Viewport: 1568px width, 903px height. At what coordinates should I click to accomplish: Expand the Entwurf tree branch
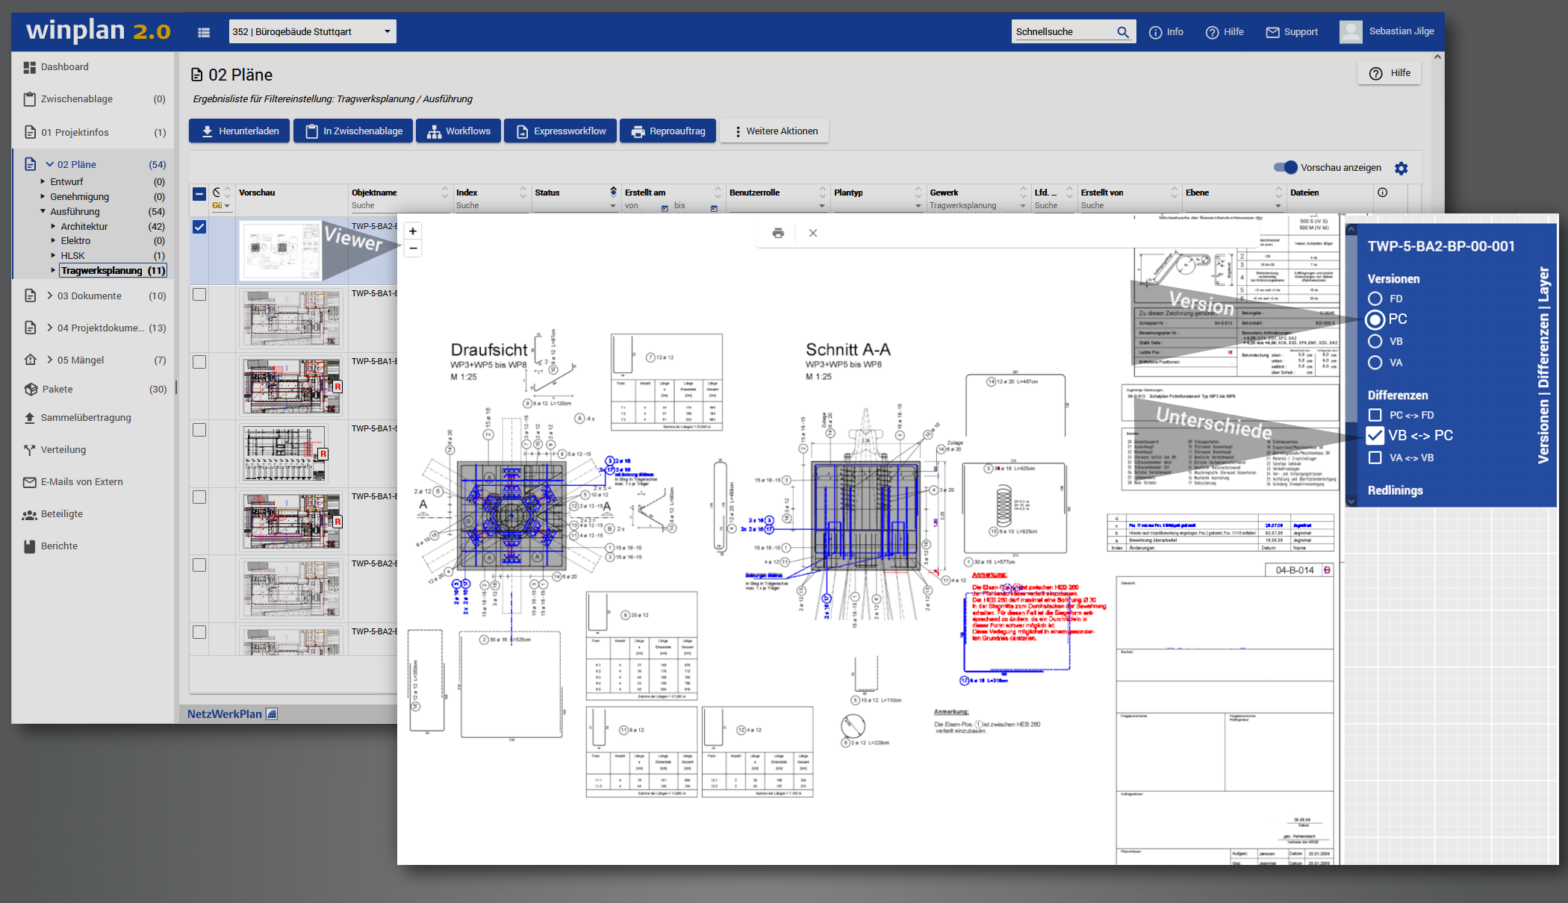point(43,181)
